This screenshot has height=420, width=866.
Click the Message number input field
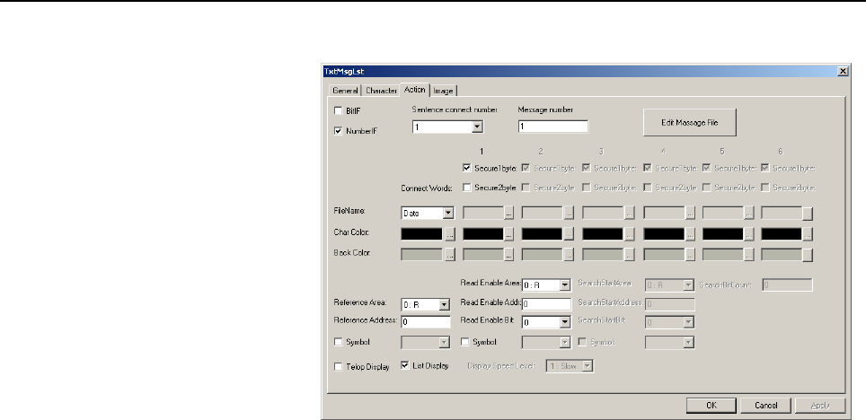552,127
